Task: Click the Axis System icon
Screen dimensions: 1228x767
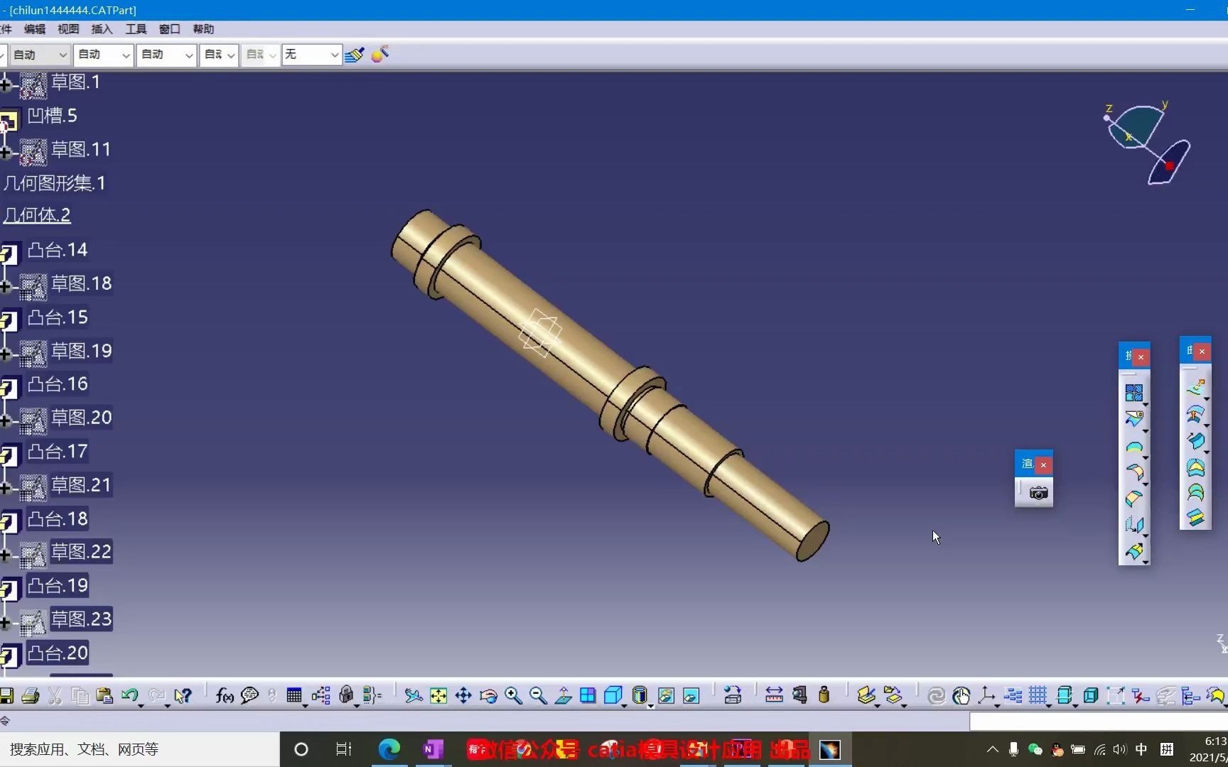Action: click(x=986, y=696)
